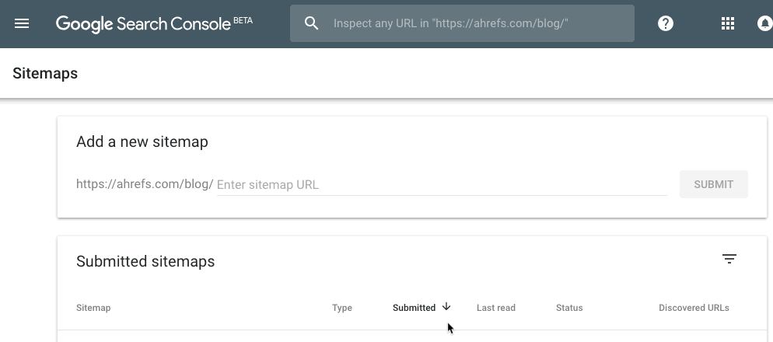Click the search magnifier icon
This screenshot has height=342, width=773.
tap(312, 23)
